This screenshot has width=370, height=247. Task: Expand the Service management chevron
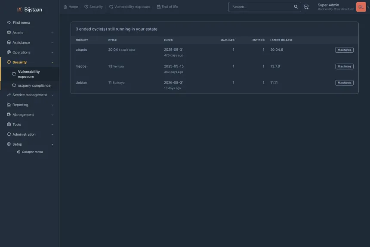[x=52, y=95]
